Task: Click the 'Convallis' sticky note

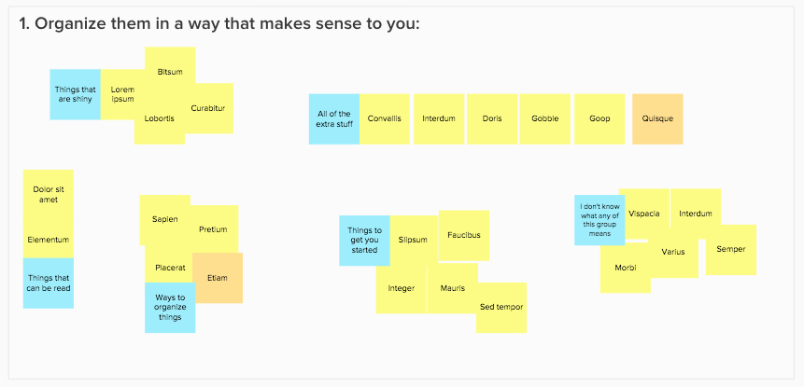Action: coord(385,118)
